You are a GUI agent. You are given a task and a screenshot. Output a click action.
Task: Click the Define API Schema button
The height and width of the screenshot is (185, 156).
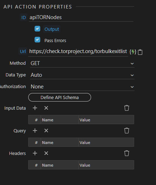point(60,97)
